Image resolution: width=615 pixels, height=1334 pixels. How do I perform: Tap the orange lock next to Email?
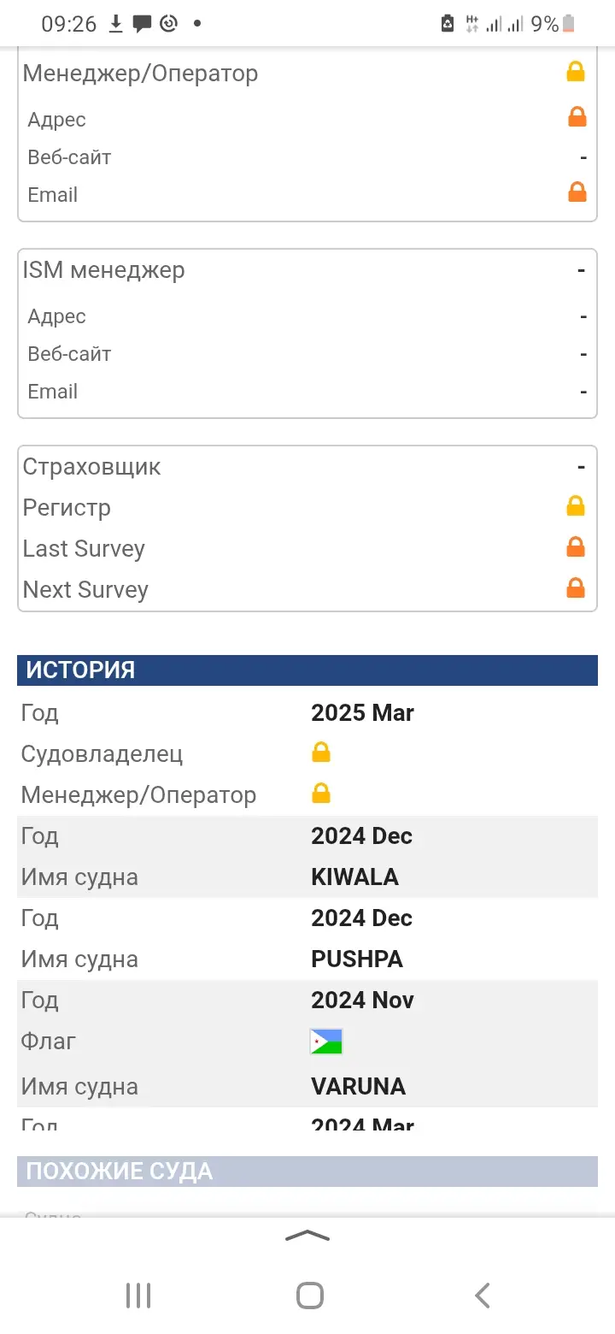coord(577,192)
